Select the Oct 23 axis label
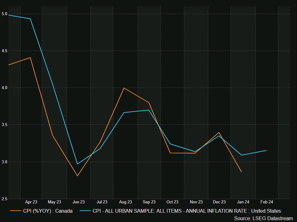The height and width of the screenshot is (222, 297). [173, 202]
